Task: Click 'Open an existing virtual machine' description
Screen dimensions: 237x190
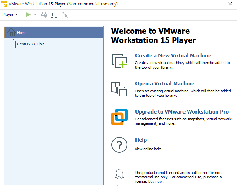Action: (x=183, y=93)
